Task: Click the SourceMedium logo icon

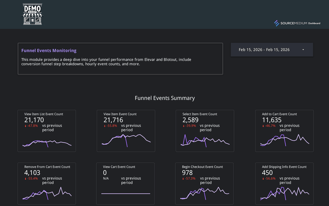Action: (277, 23)
